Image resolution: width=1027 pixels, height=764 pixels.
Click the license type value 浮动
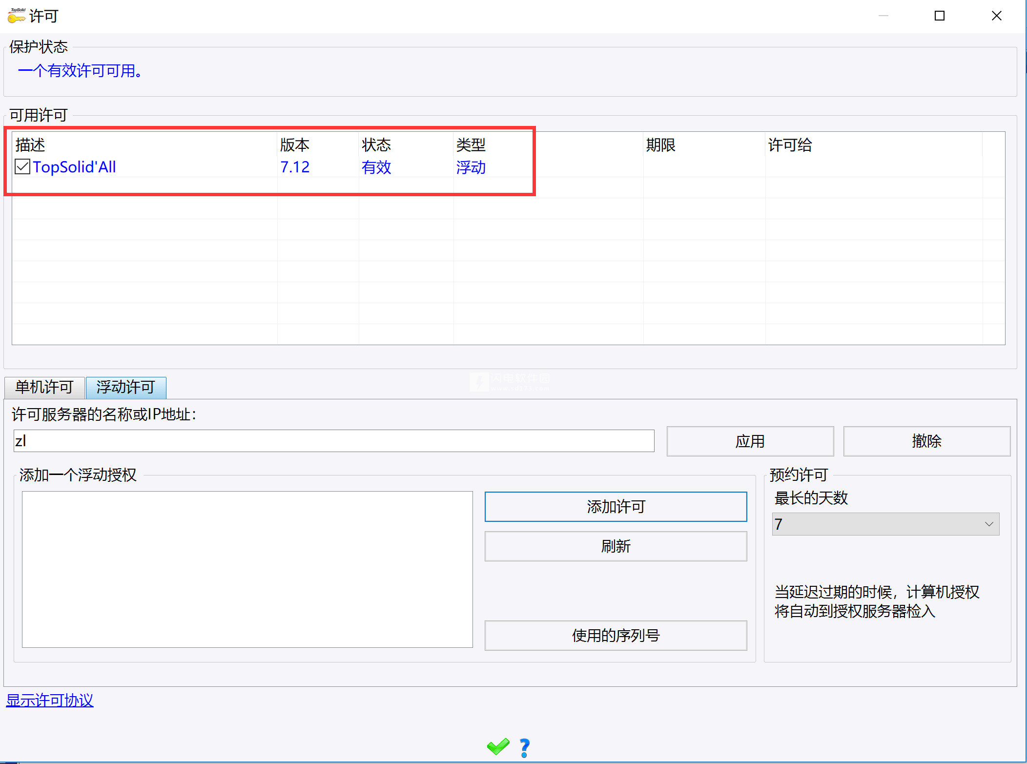pyautogui.click(x=471, y=167)
